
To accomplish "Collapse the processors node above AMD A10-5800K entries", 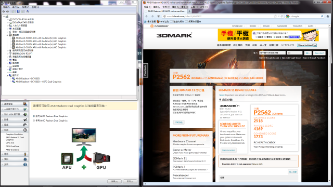I will click(7, 35).
